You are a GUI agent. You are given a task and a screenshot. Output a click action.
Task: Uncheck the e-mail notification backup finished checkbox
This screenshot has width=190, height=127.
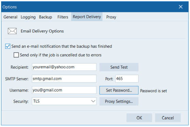(x=7, y=46)
